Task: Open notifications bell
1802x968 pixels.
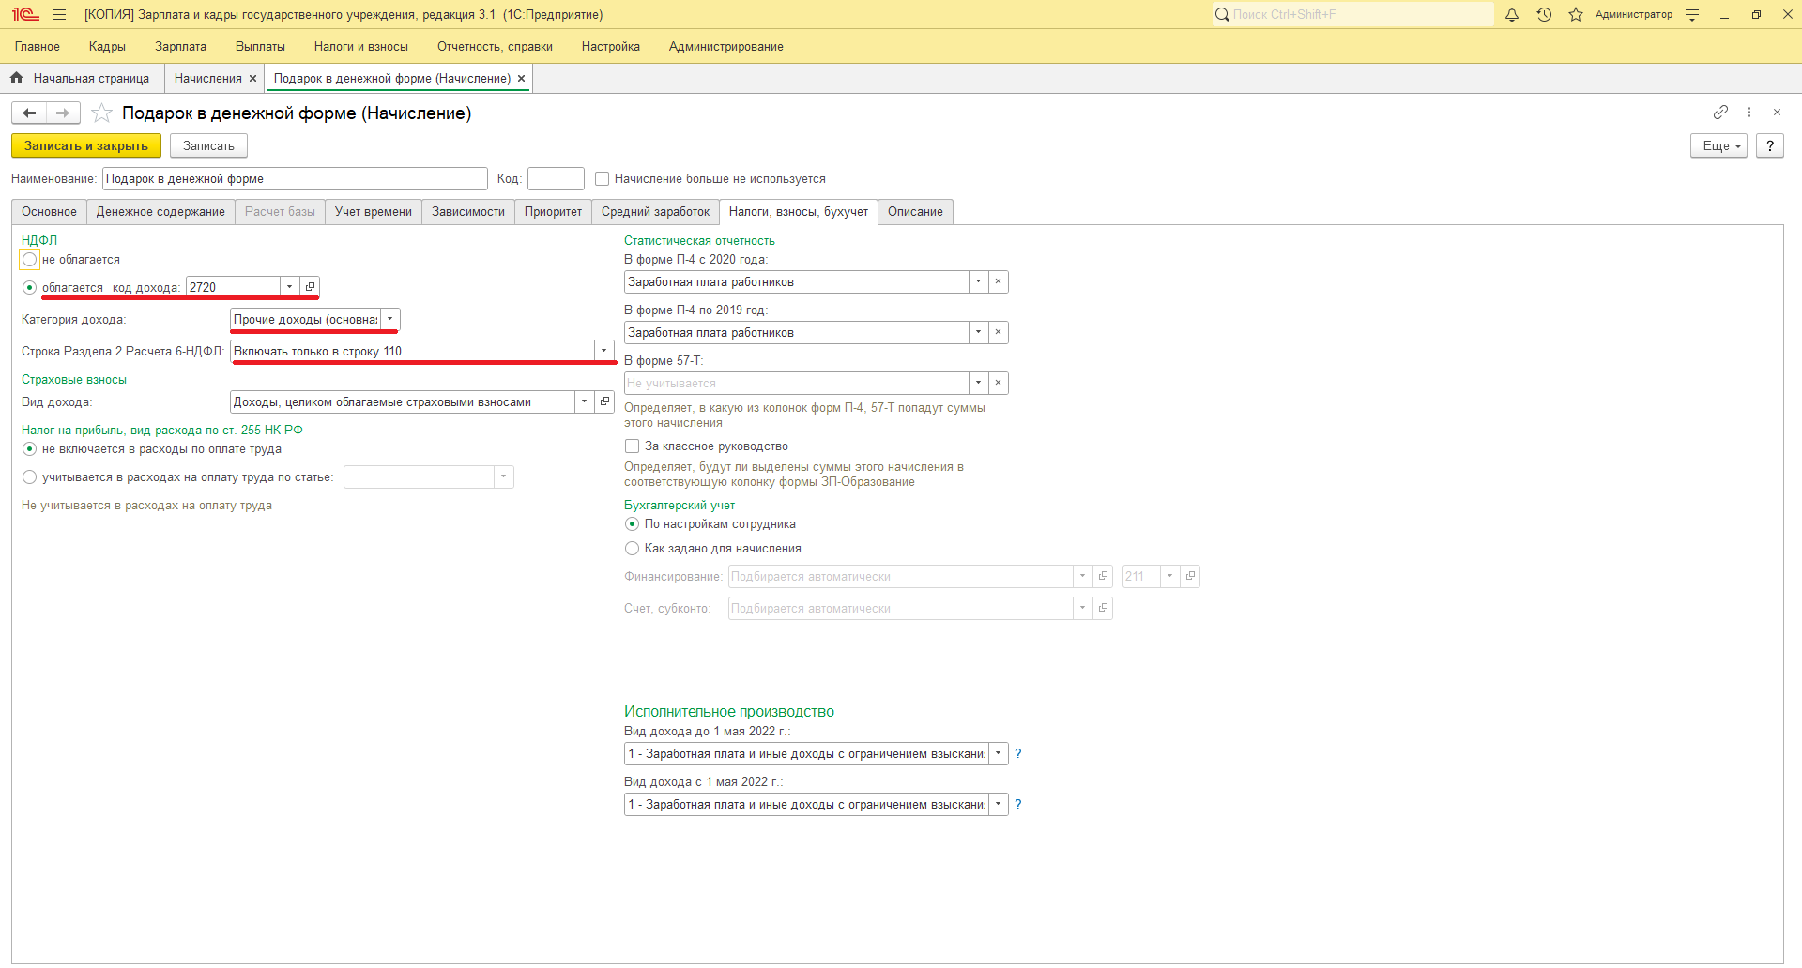Action: click(1512, 15)
